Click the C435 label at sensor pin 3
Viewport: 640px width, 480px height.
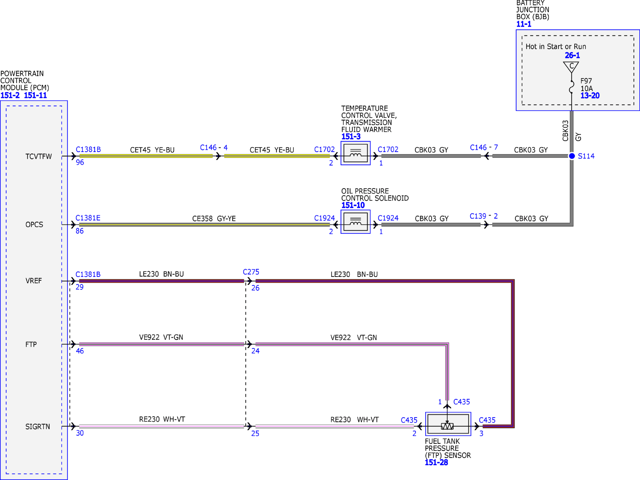[487, 420]
